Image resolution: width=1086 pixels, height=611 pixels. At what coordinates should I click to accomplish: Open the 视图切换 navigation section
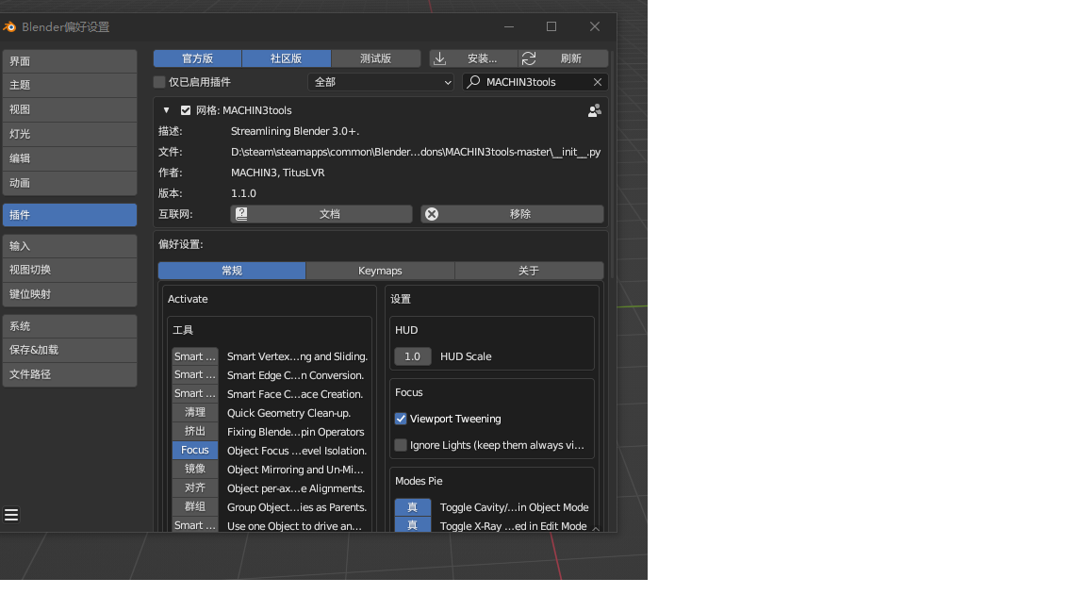click(69, 270)
